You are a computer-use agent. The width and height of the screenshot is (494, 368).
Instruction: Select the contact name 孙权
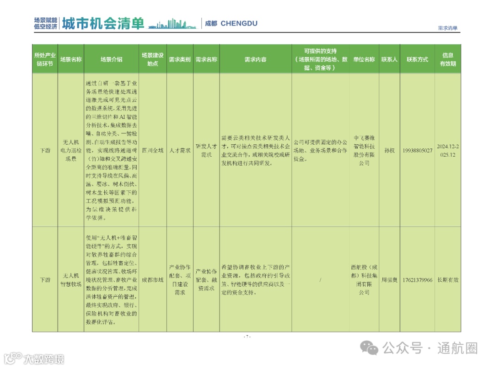[x=389, y=151]
